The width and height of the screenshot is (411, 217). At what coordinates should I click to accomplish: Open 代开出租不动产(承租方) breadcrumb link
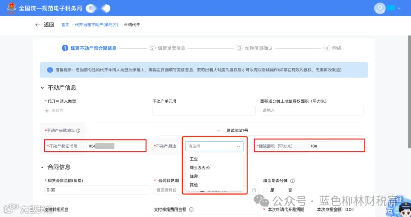97,25
